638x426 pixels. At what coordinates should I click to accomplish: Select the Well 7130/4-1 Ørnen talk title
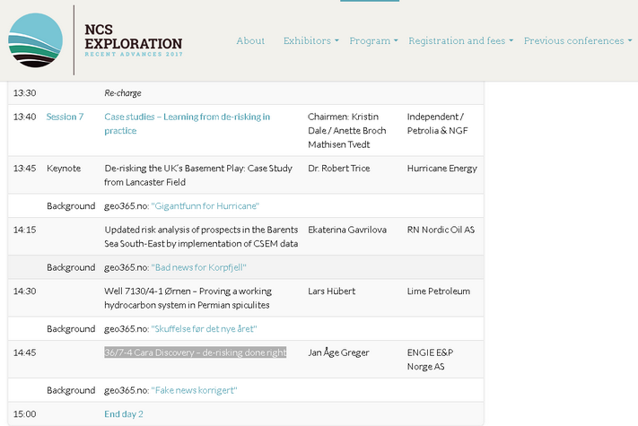click(188, 298)
